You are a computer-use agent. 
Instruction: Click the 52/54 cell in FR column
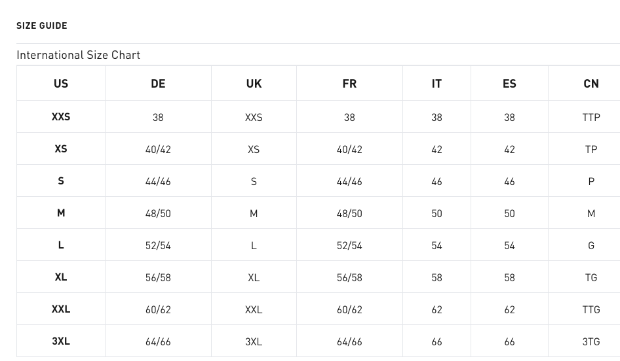[349, 245]
